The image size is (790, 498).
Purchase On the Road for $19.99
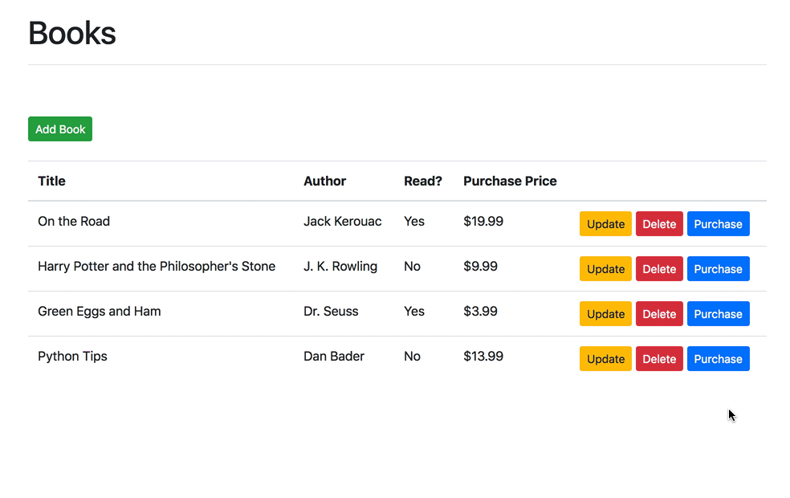point(718,223)
